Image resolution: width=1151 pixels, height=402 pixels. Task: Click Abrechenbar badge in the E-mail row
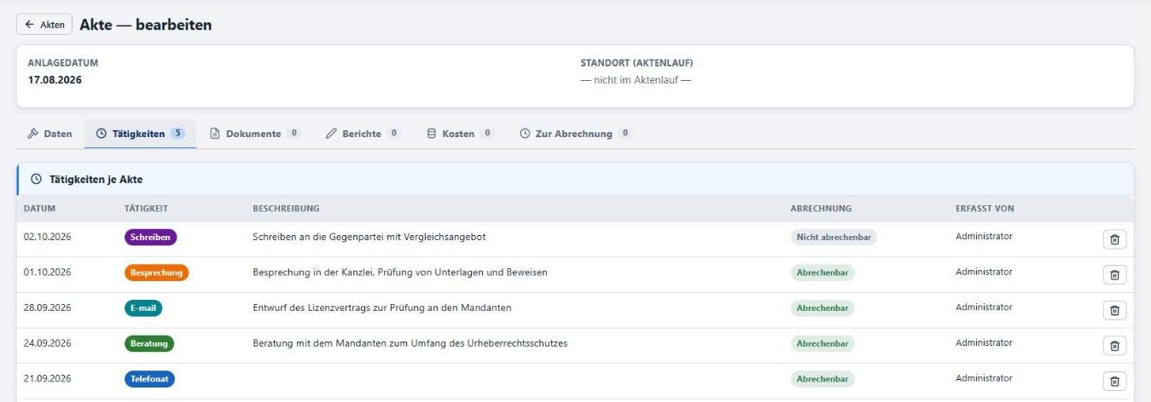[823, 308]
